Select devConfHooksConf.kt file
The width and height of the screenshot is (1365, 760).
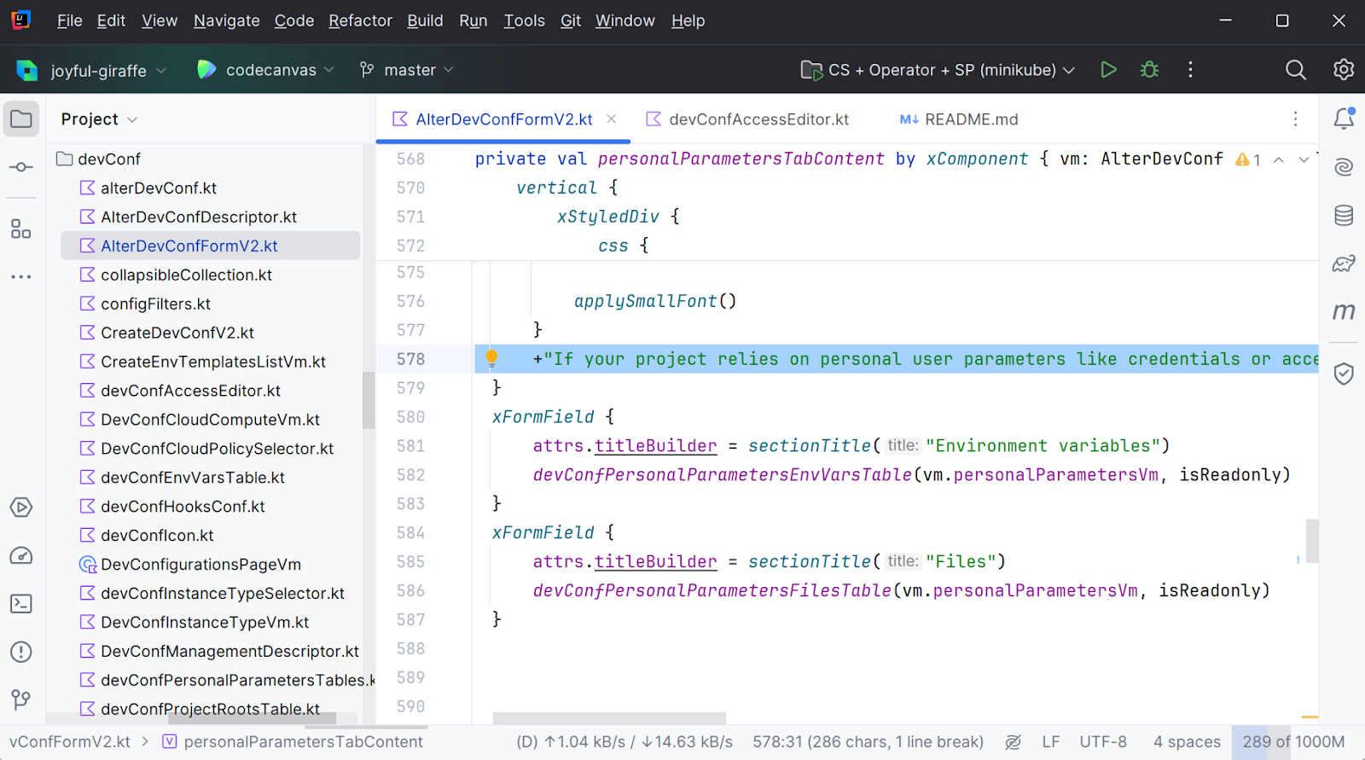(171, 507)
